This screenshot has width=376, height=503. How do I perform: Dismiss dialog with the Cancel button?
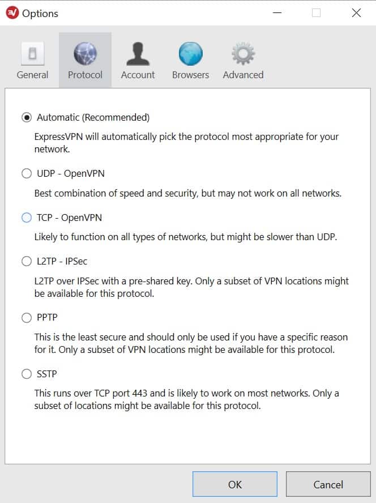pyautogui.click(x=328, y=484)
